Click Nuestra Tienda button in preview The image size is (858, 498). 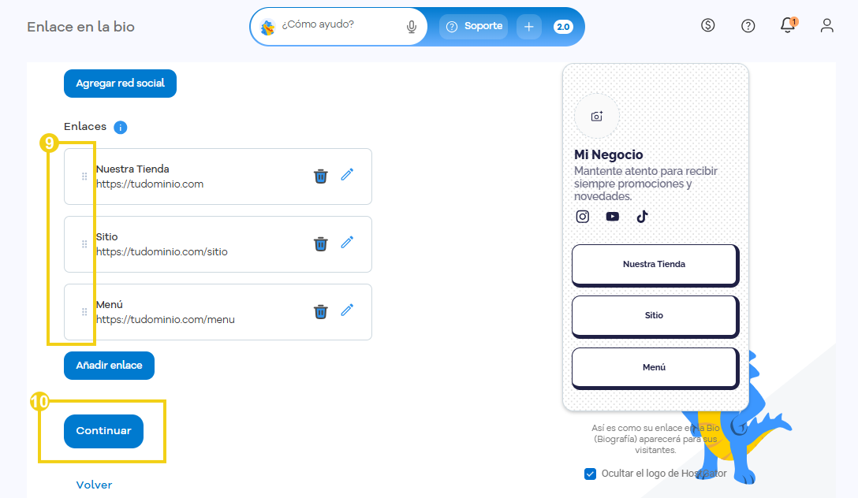click(x=655, y=265)
